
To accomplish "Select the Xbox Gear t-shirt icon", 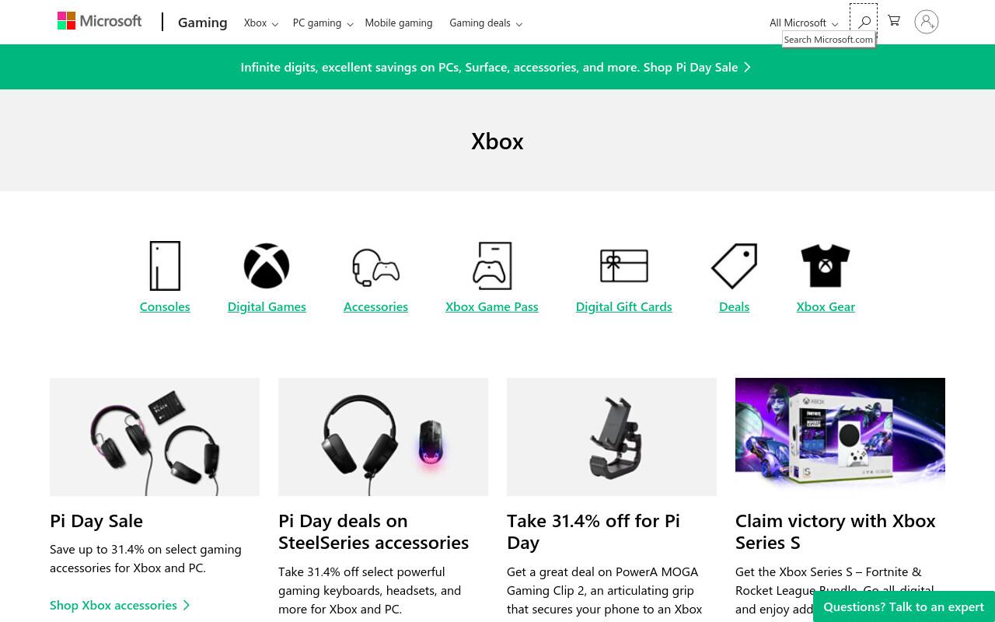I will (826, 266).
